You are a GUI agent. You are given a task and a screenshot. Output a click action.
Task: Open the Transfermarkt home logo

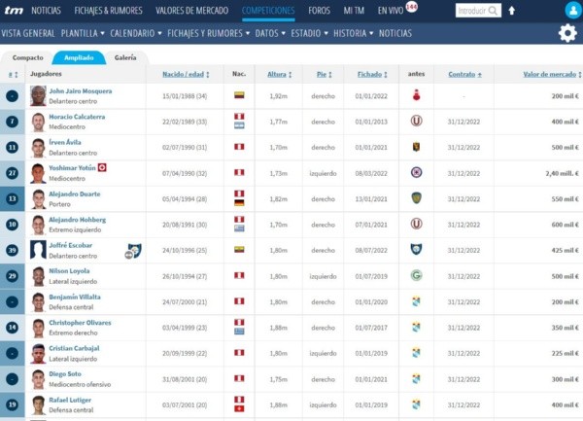(x=14, y=11)
